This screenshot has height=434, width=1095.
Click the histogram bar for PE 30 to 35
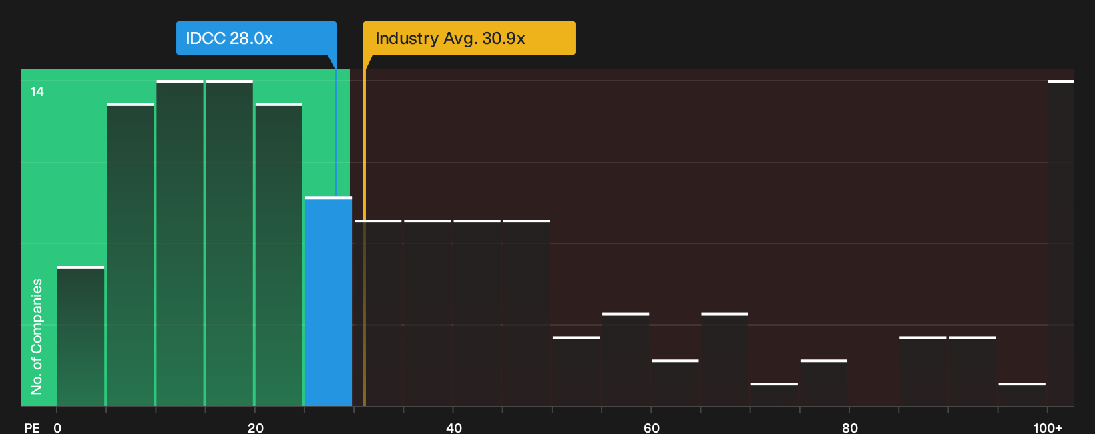tap(378, 313)
